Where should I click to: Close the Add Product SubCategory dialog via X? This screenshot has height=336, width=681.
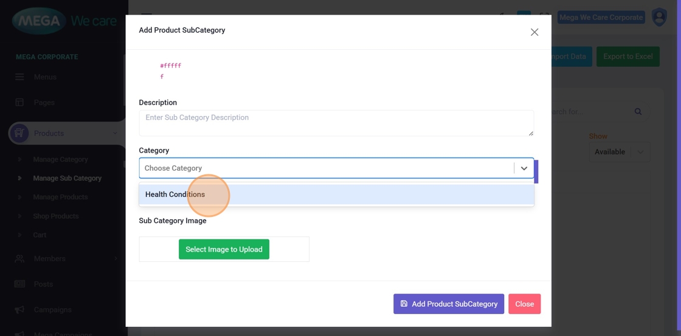pyautogui.click(x=534, y=32)
